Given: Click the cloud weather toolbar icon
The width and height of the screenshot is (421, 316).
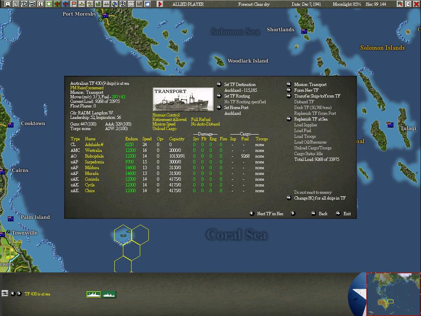Looking at the screenshot, I should click(148, 4).
